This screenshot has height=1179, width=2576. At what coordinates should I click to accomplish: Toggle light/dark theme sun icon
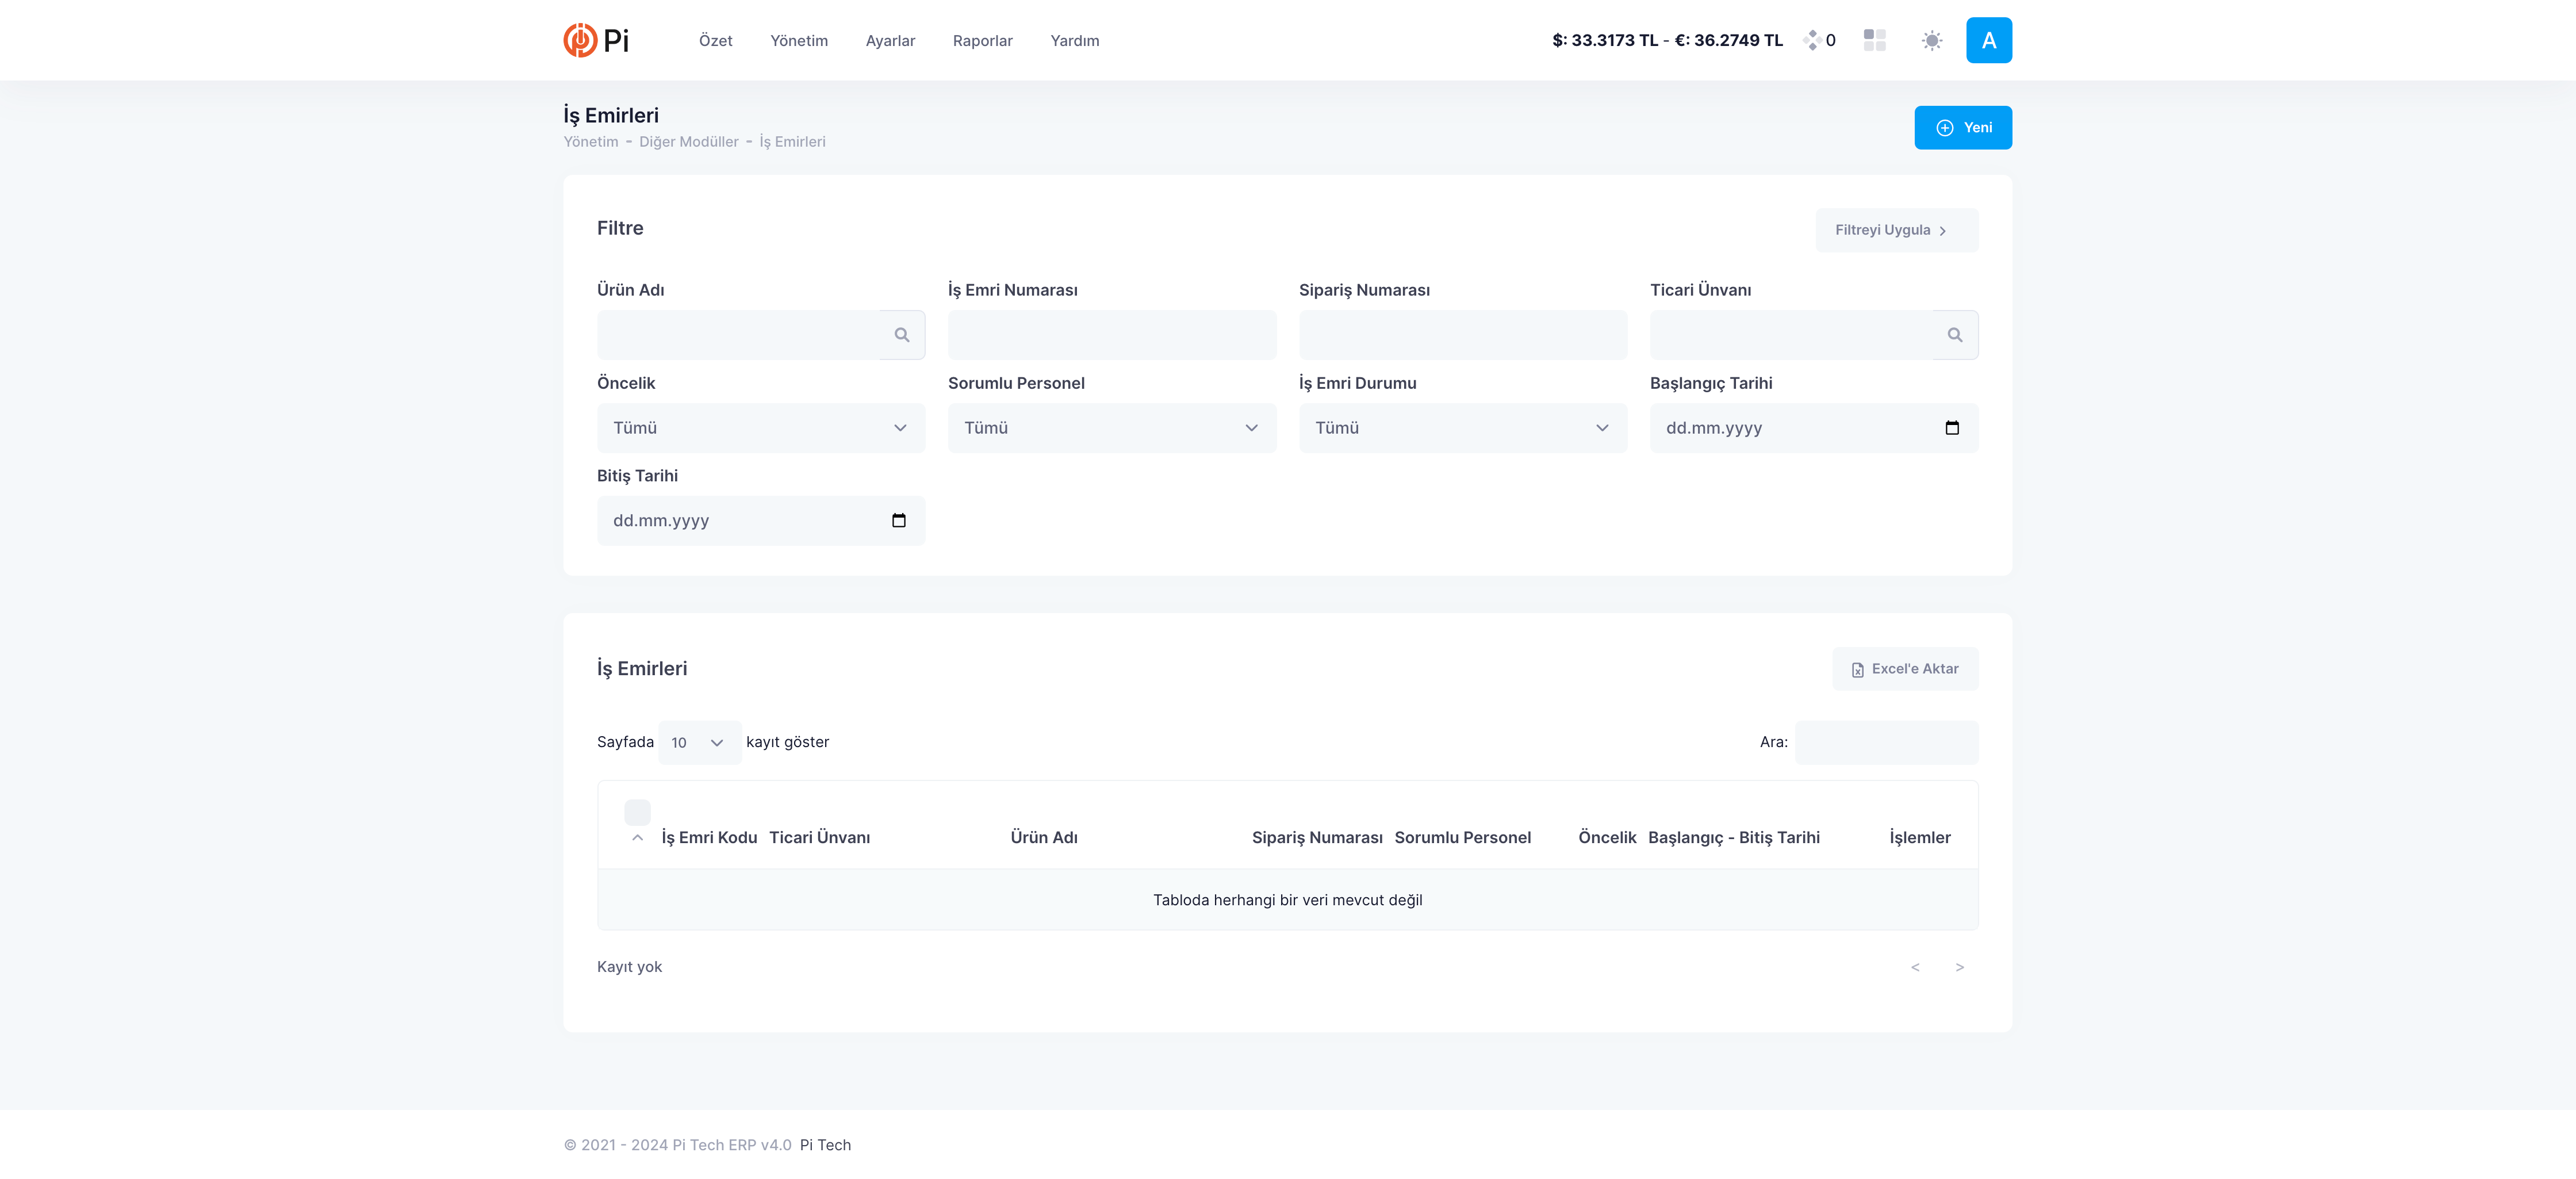pos(1931,41)
